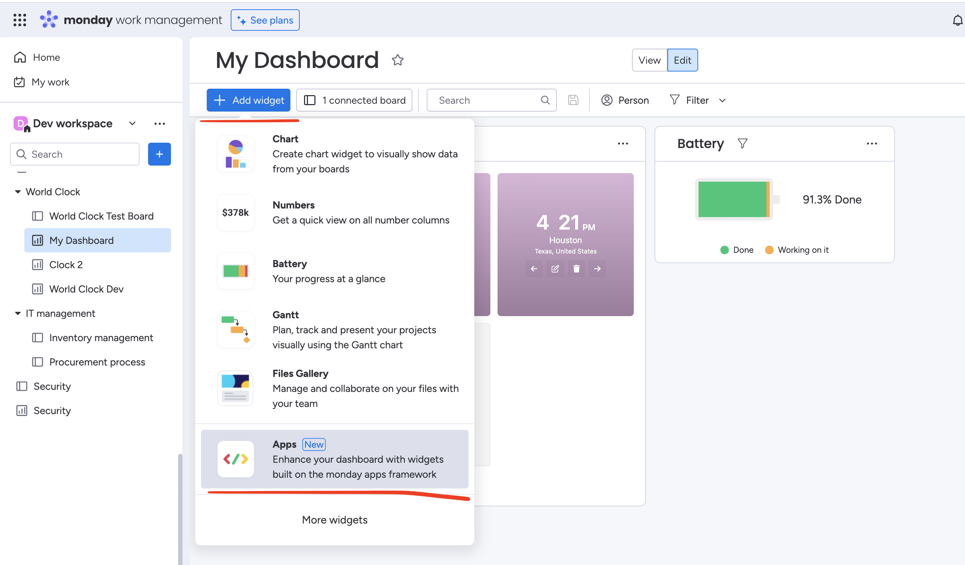The image size is (965, 565).
Task: Click the Apps code brackets icon
Action: [235, 459]
